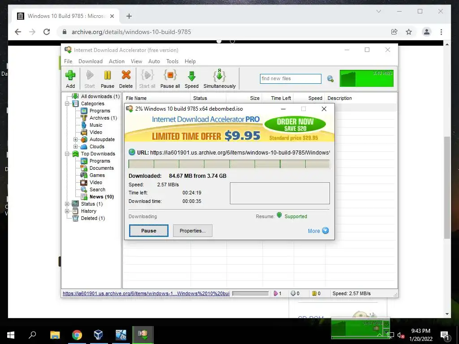Open the File menu
The image size is (459, 344).
point(68,61)
